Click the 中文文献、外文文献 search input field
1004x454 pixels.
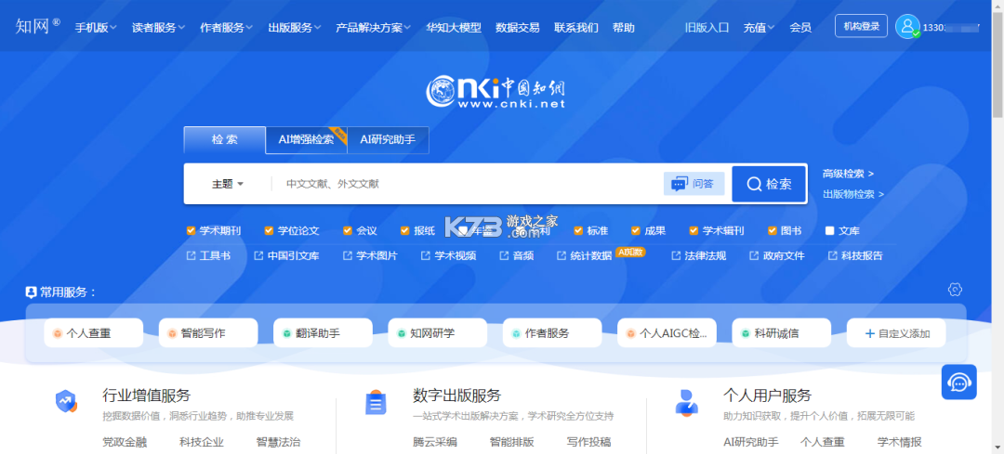(x=468, y=184)
